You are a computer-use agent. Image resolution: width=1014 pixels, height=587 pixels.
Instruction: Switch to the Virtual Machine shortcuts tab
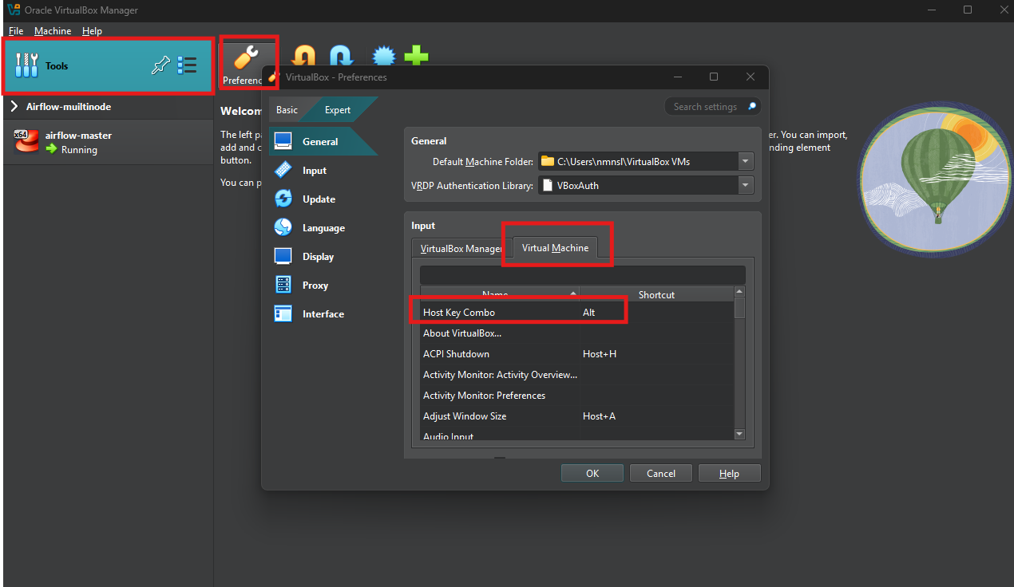[x=555, y=247]
